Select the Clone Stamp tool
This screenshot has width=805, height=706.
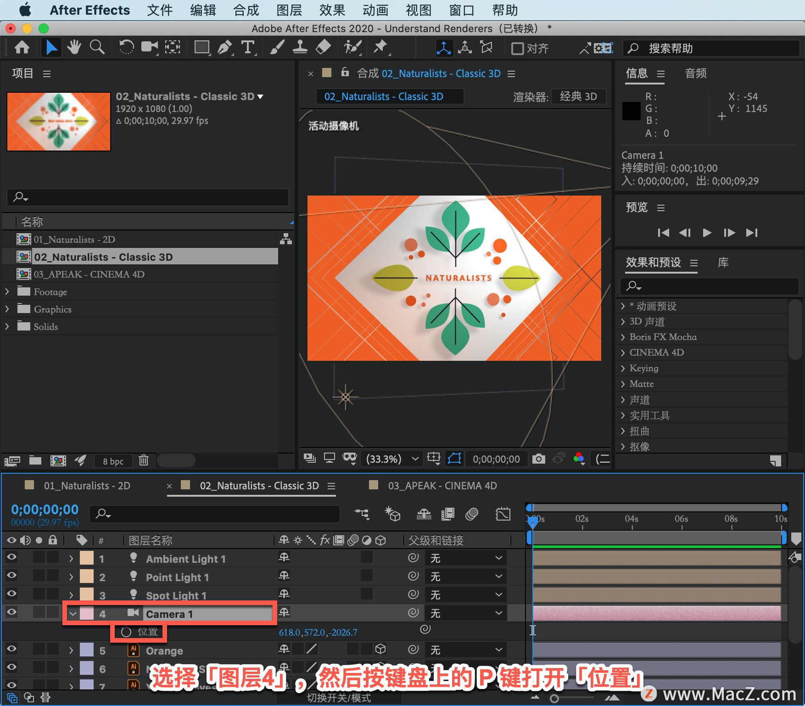click(300, 47)
